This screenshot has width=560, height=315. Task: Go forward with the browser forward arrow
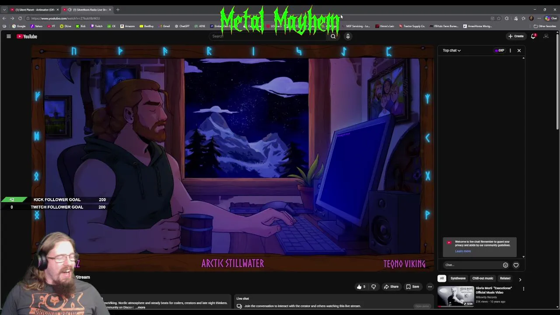click(x=12, y=18)
